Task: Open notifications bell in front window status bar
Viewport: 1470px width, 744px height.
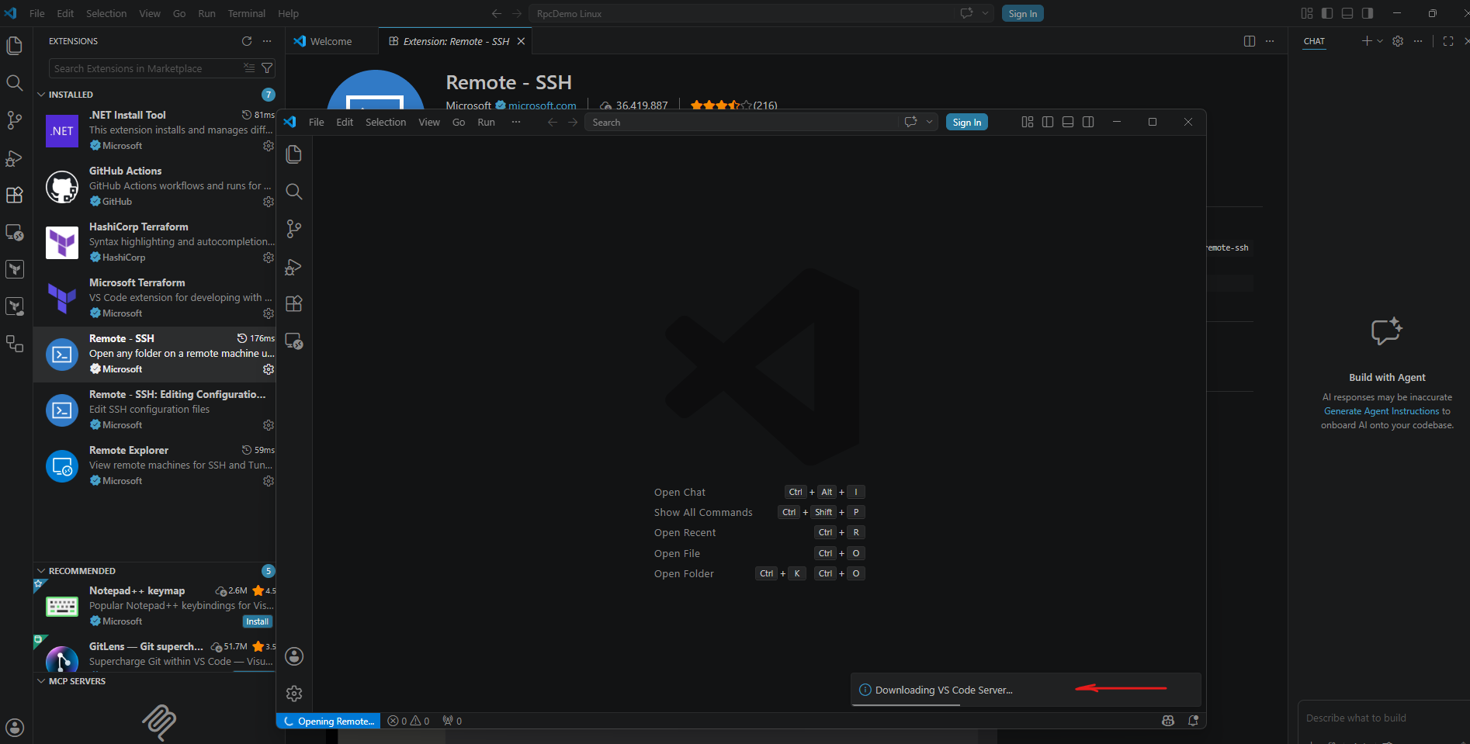Action: (x=1193, y=721)
